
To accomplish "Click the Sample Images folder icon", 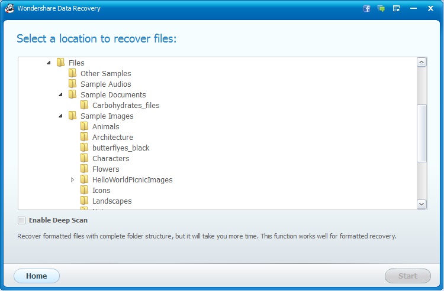I will click(72, 116).
